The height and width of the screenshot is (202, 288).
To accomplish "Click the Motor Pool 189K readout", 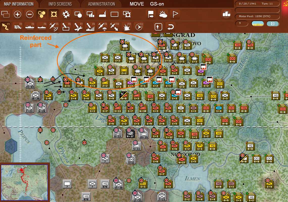I will 257,16.
